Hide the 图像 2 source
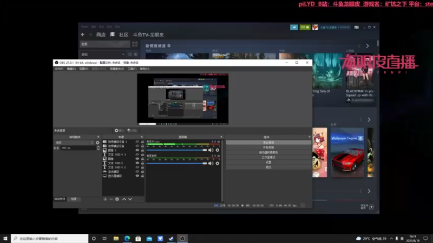The width and height of the screenshot is (433, 243). coord(137,150)
